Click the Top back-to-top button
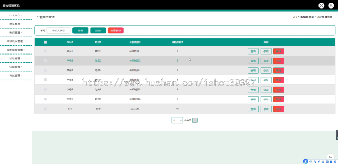This screenshot has height=164, width=338. click(x=330, y=157)
